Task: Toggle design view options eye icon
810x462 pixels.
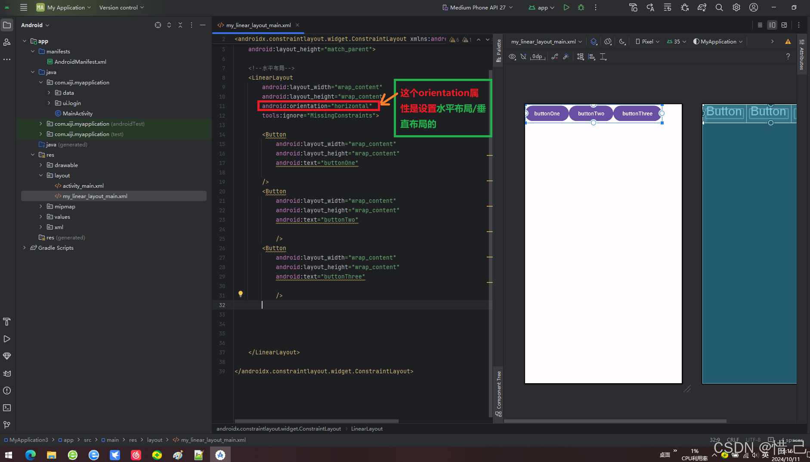Action: 512,56
